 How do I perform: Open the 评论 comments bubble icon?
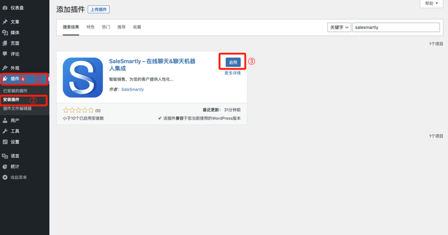[5, 54]
